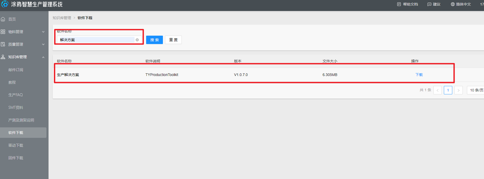The width and height of the screenshot is (484, 179).
Task: Expand the 物料管理 chevron arrow
Action: pyautogui.click(x=43, y=32)
